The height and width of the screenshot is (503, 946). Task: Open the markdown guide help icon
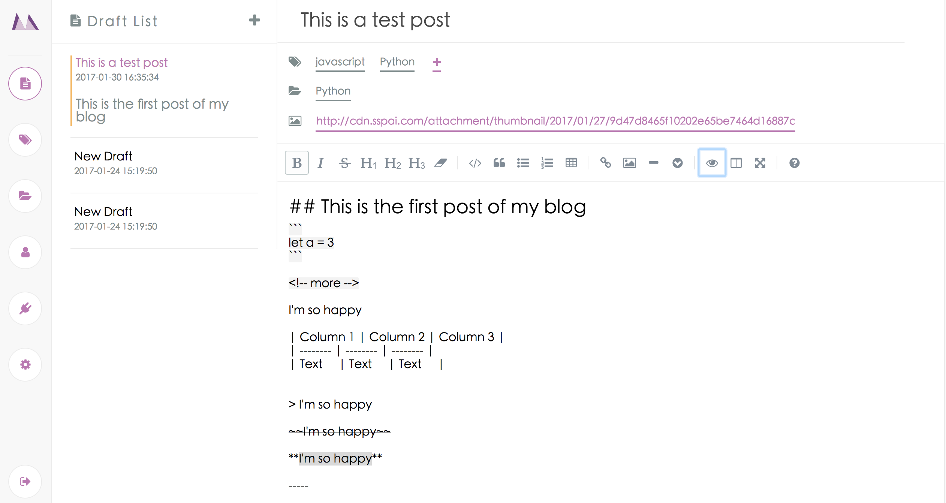coord(794,163)
